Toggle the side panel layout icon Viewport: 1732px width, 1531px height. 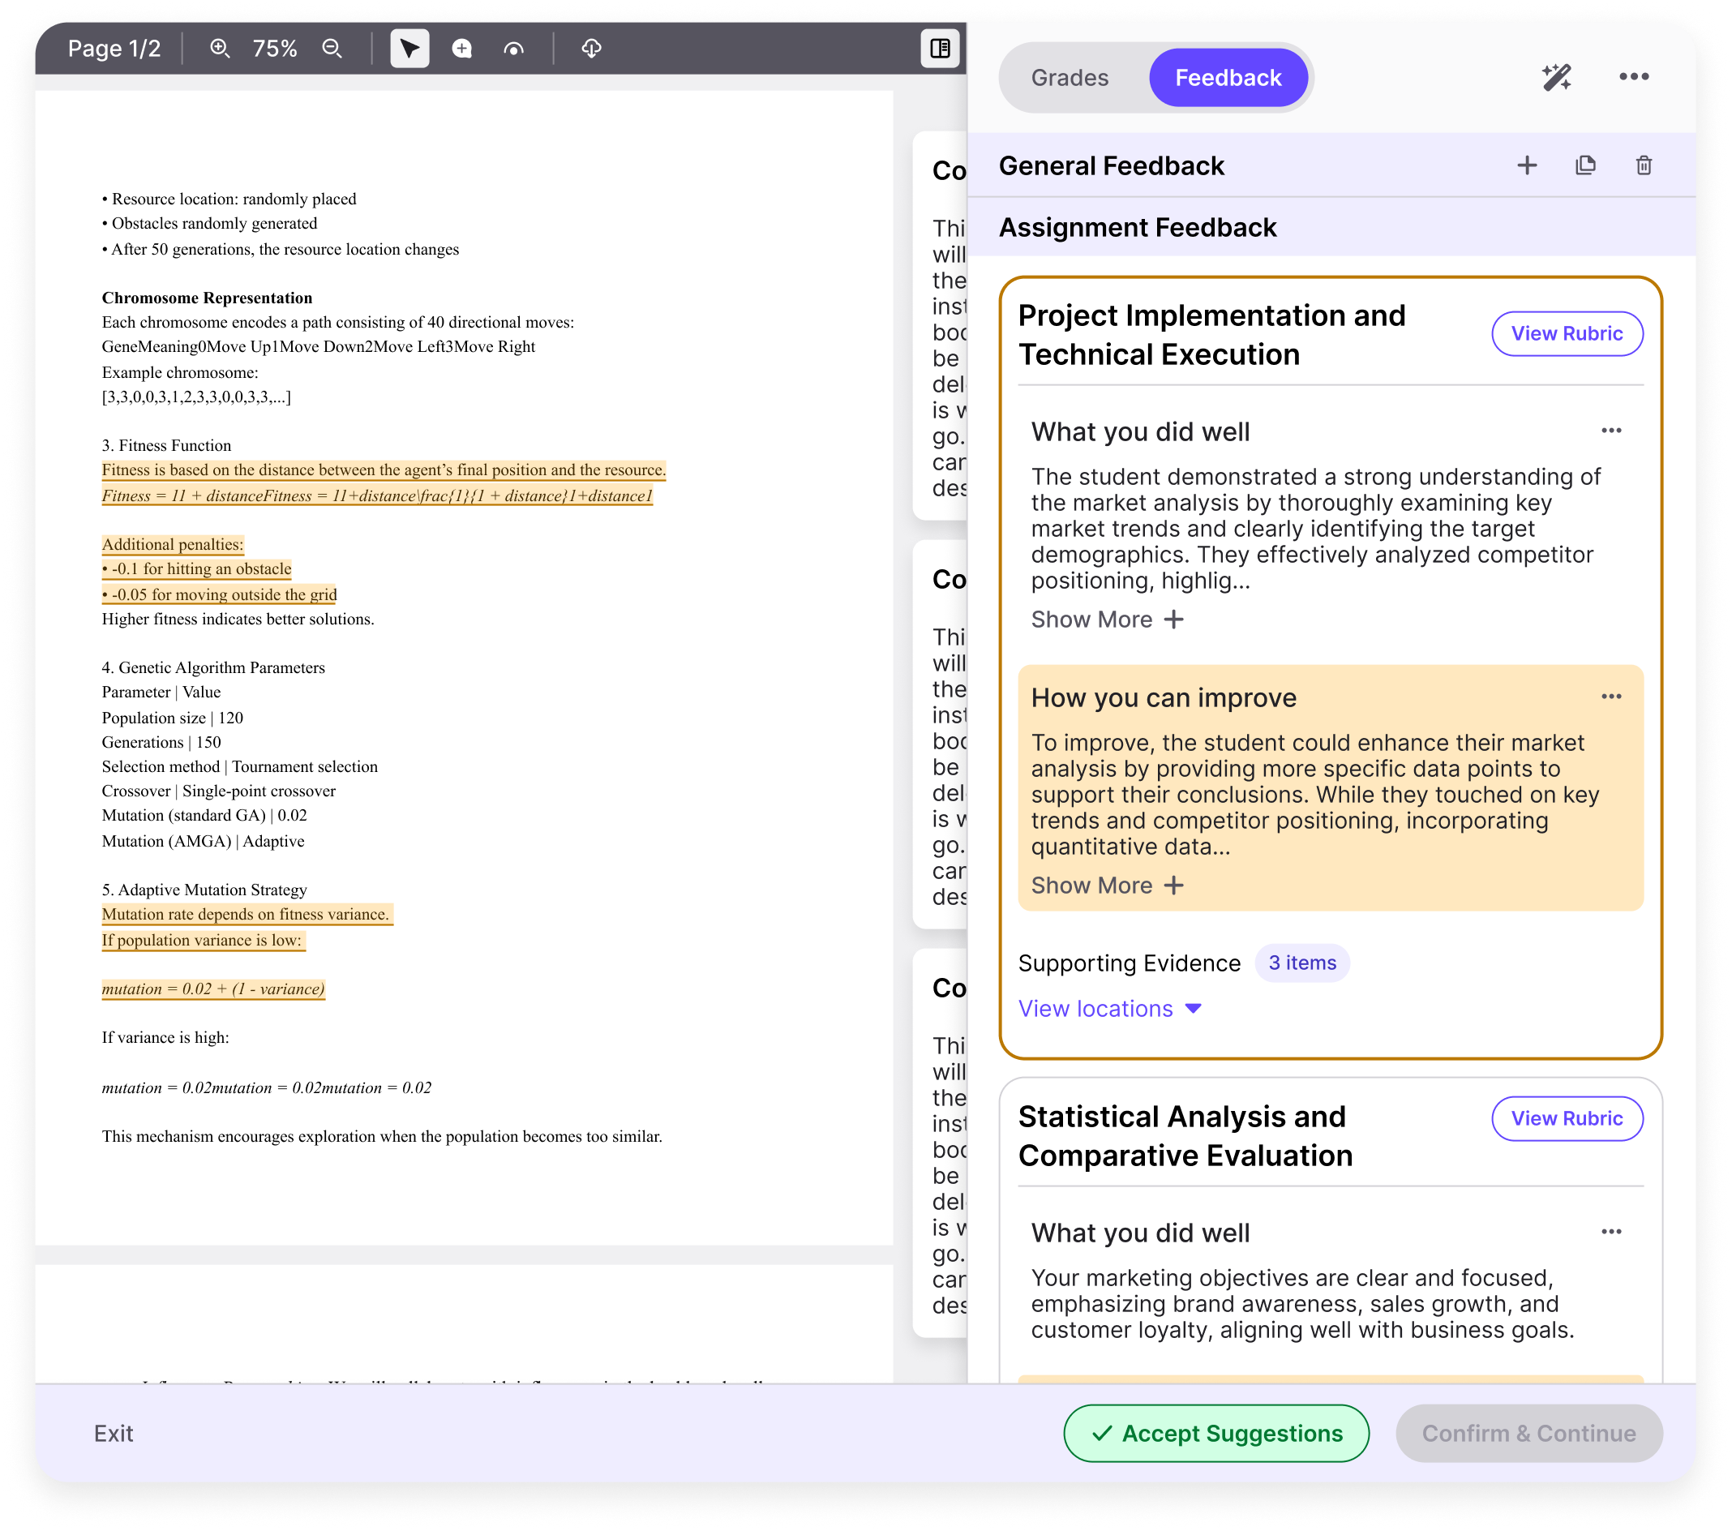(x=940, y=49)
